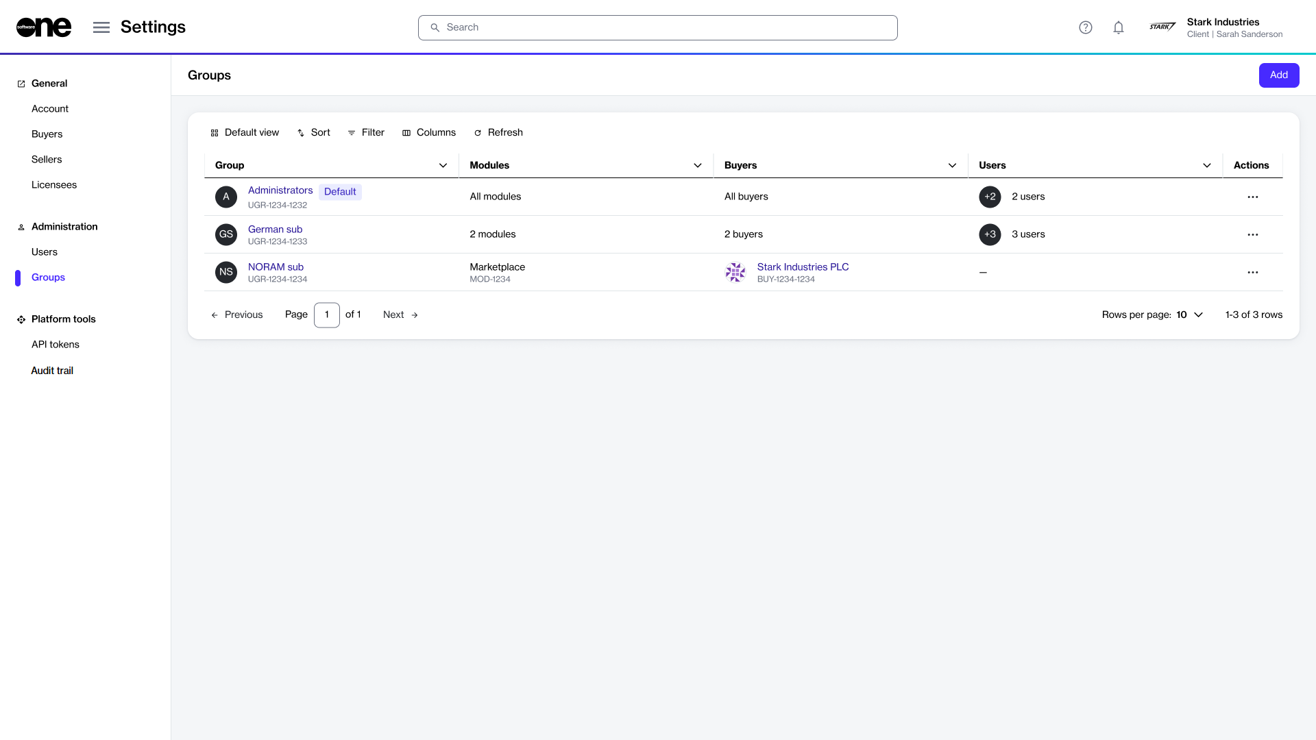
Task: Open the notifications bell
Action: [x=1119, y=27]
